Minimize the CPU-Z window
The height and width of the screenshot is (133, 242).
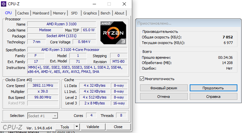pyautogui.click(x=94, y=4)
